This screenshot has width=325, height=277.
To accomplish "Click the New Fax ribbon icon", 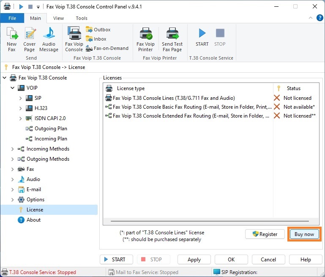I will pos(11,39).
